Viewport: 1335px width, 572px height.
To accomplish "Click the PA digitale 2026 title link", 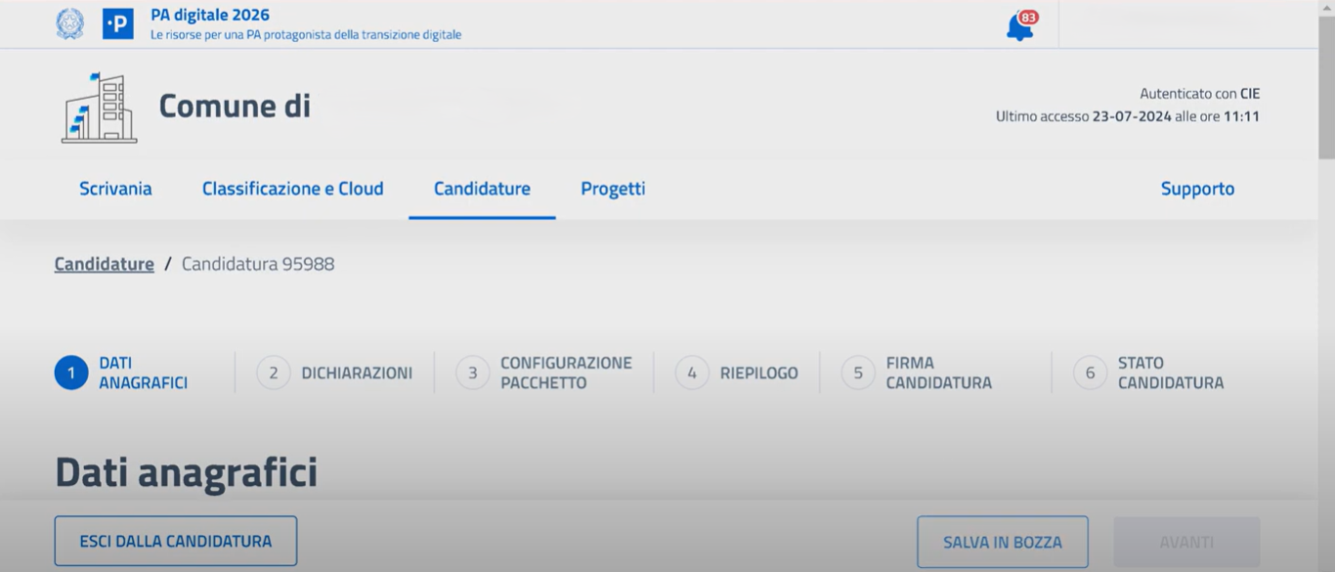I will [210, 16].
